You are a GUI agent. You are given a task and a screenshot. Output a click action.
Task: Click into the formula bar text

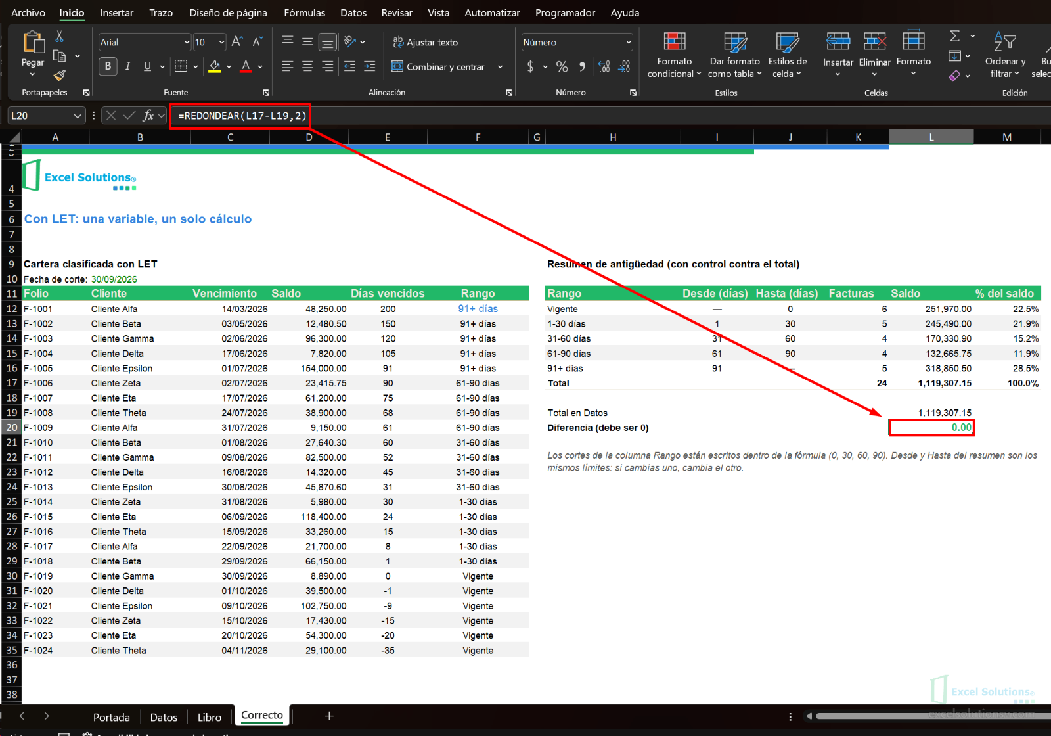(x=242, y=116)
